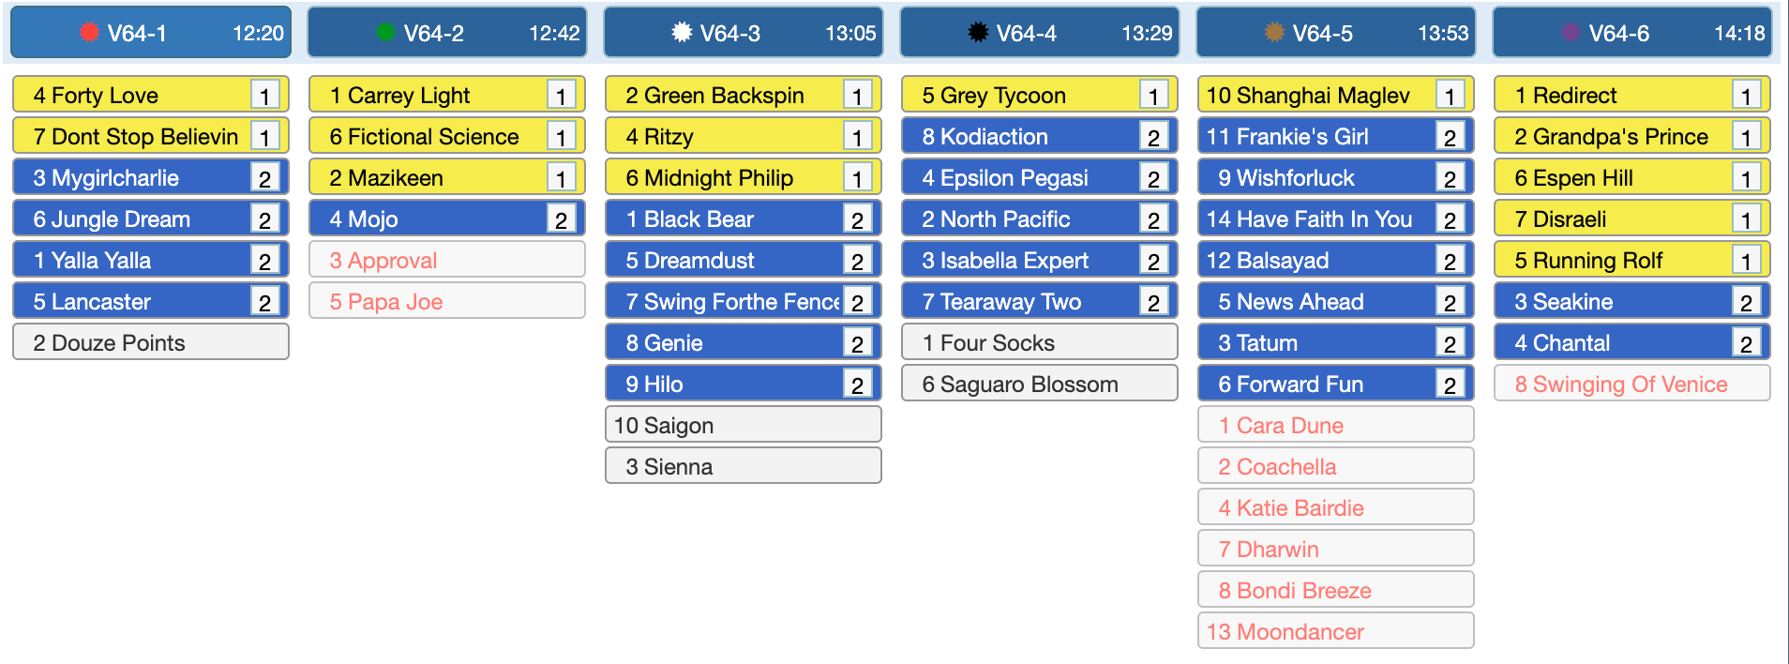Image resolution: width=1789 pixels, height=664 pixels.
Task: Click the white star icon for V64-3
Action: click(682, 32)
